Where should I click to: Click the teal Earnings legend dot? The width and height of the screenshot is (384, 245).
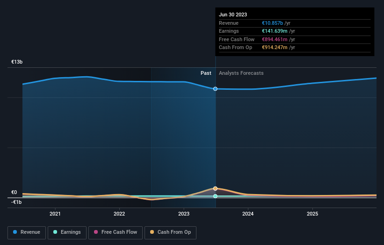(55, 232)
